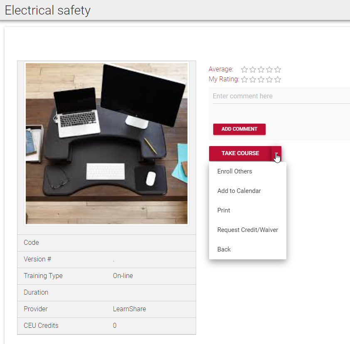Click the Training Type row
This screenshot has width=350, height=344.
pos(106,276)
